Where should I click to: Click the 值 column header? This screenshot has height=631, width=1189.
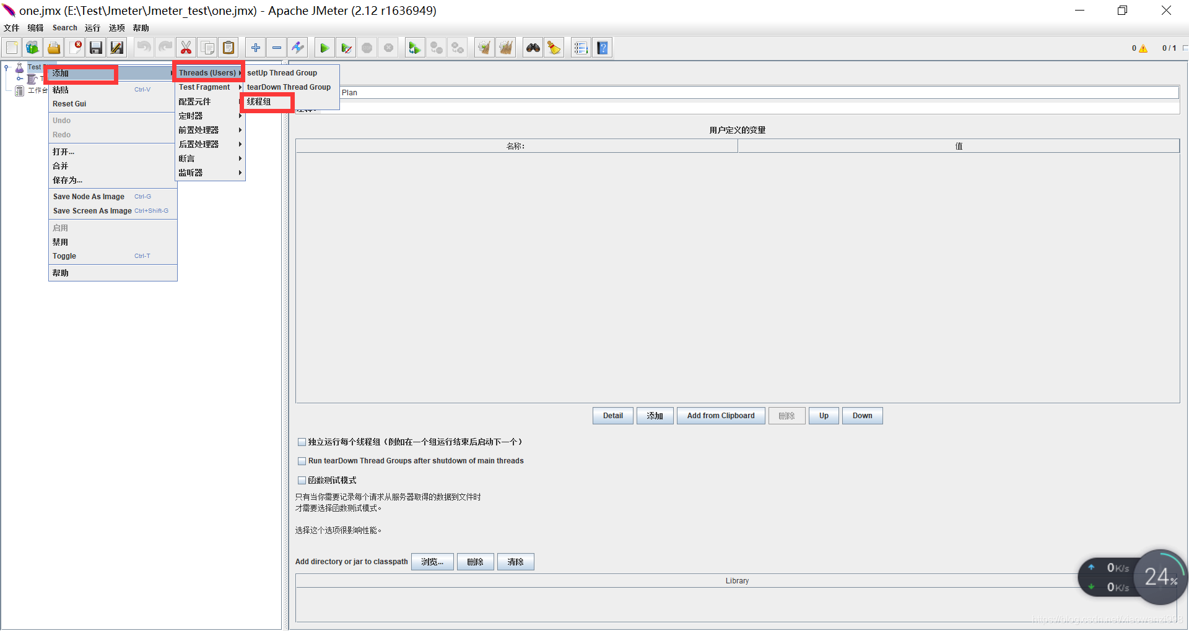tap(959, 146)
